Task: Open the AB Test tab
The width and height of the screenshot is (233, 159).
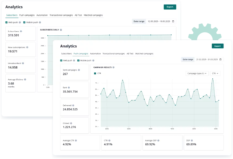Action: 130,54
